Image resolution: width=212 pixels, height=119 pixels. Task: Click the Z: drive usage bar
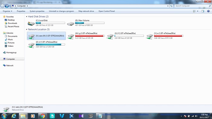pyautogui.click(x=50, y=44)
